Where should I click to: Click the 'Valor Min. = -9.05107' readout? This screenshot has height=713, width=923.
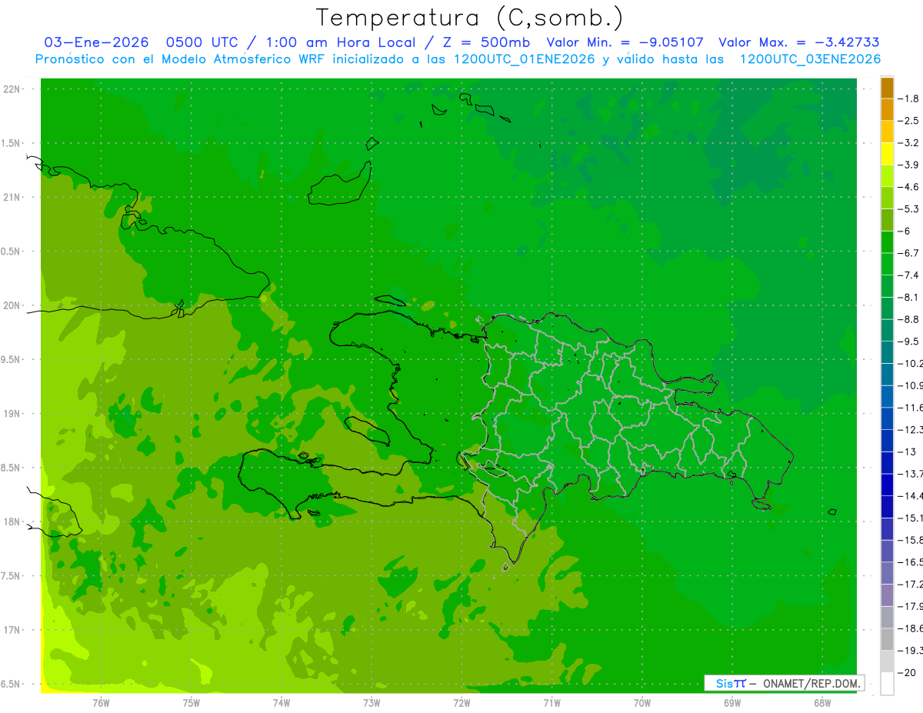point(625,42)
